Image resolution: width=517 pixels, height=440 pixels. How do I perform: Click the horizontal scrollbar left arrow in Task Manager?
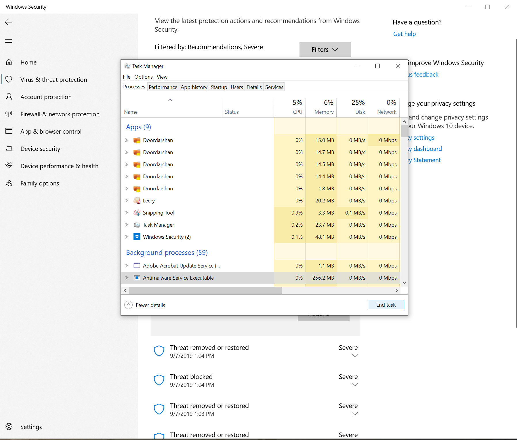click(125, 290)
